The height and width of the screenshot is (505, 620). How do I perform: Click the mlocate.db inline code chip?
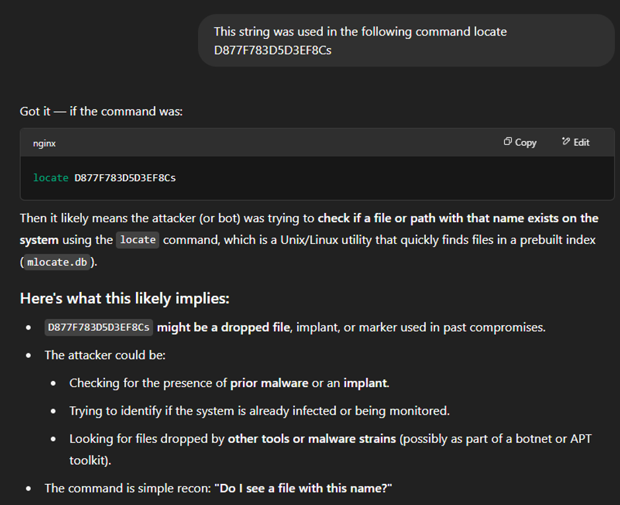(x=57, y=262)
